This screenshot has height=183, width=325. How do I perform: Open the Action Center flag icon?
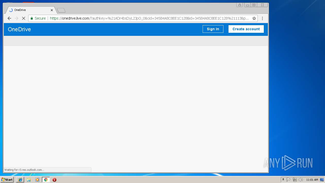point(289,180)
